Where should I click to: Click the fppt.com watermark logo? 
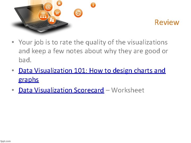coord(6,141)
